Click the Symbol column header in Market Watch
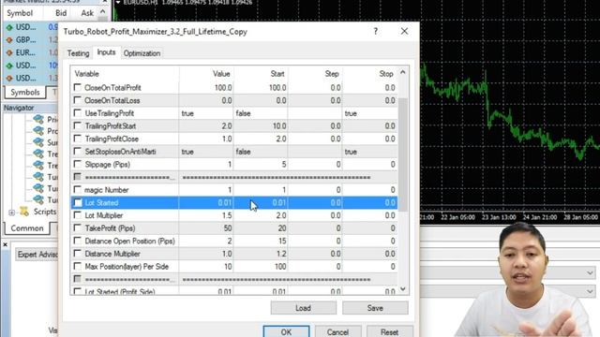Image resolution: width=600 pixels, height=337 pixels. [20, 13]
